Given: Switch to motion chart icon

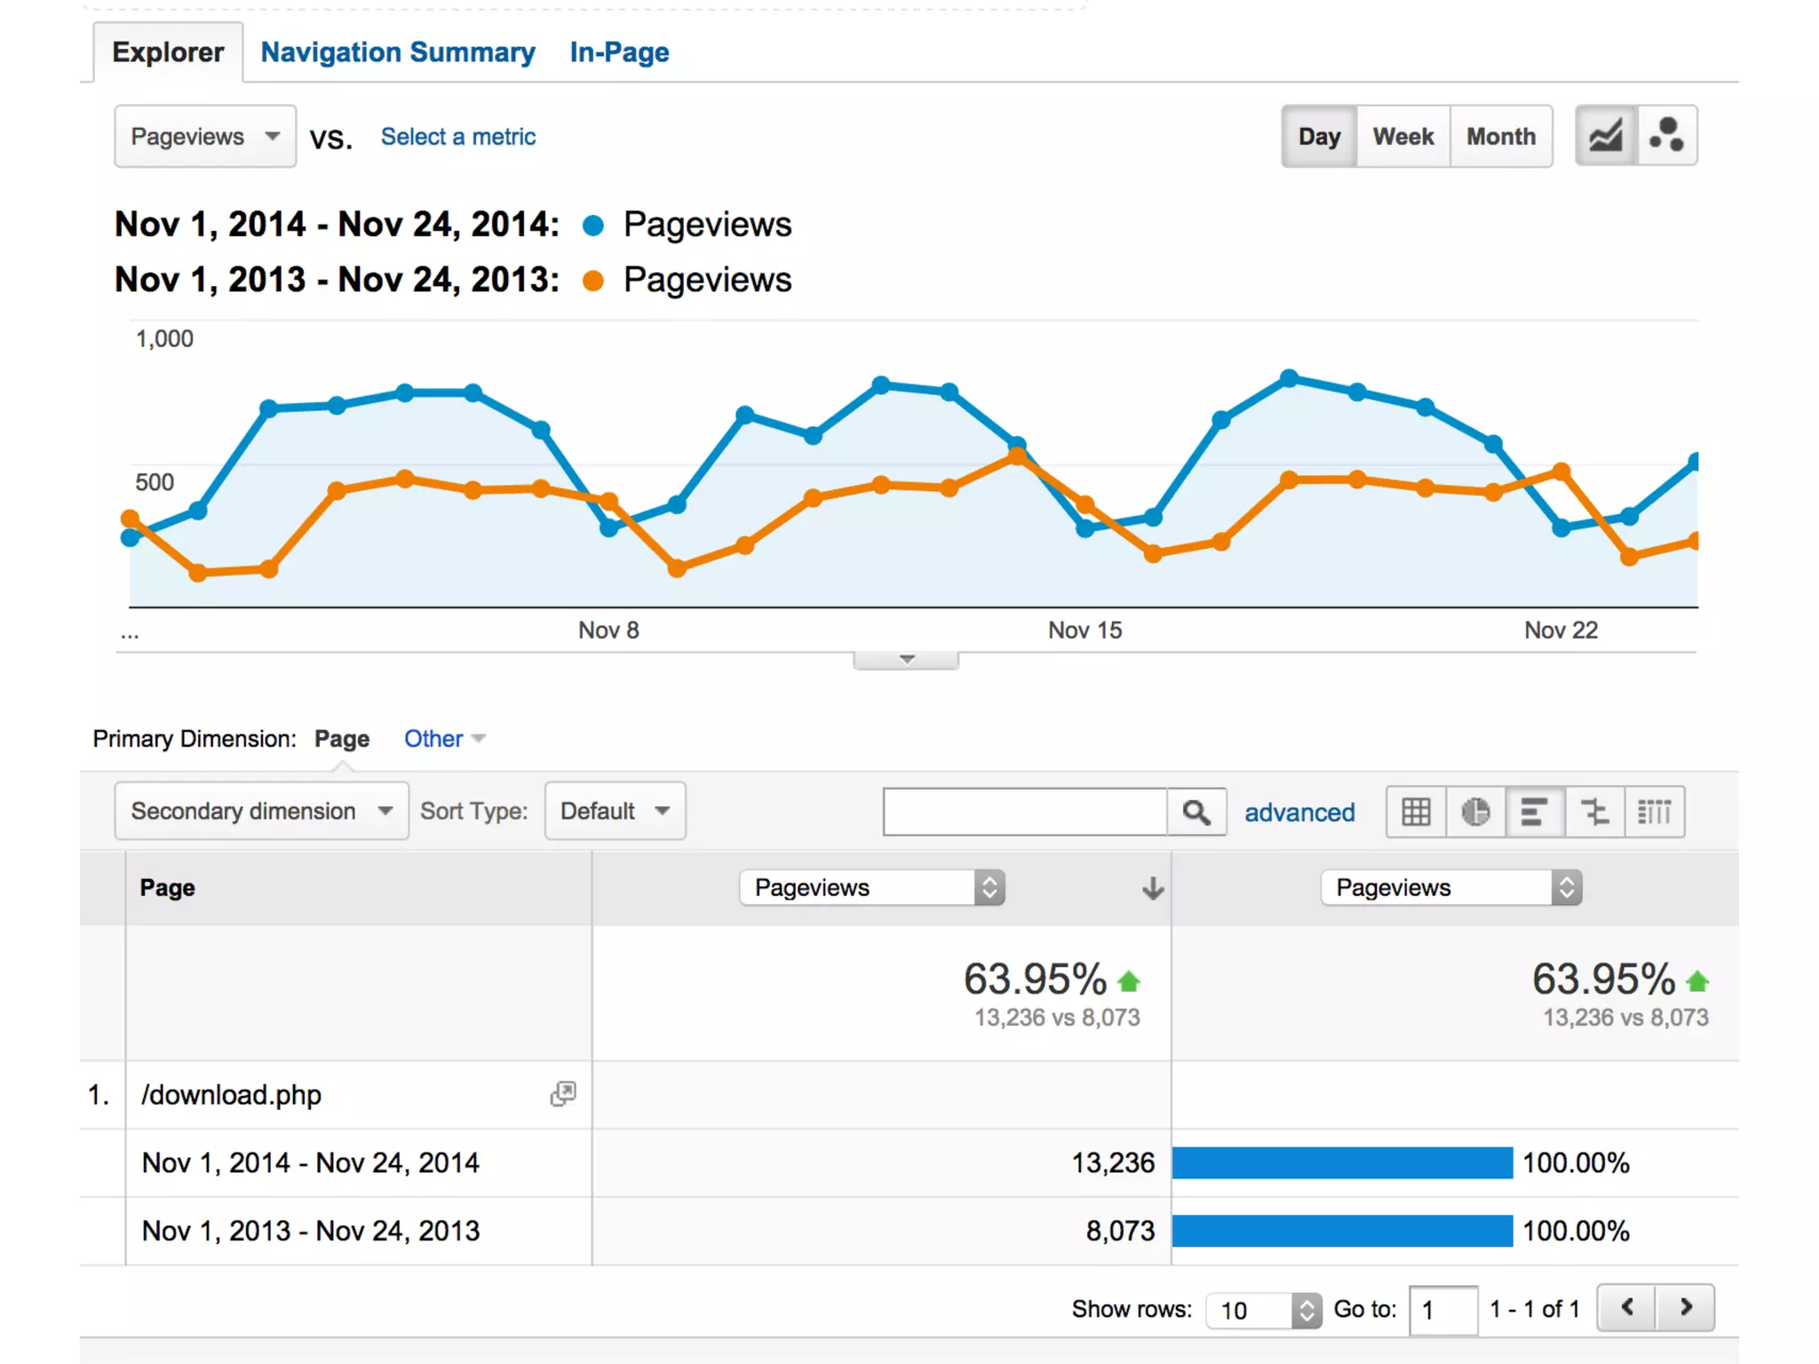Looking at the screenshot, I should (x=1666, y=137).
